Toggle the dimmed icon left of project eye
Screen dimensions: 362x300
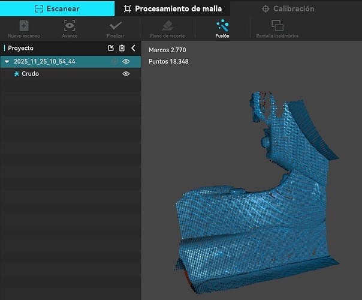pos(114,61)
